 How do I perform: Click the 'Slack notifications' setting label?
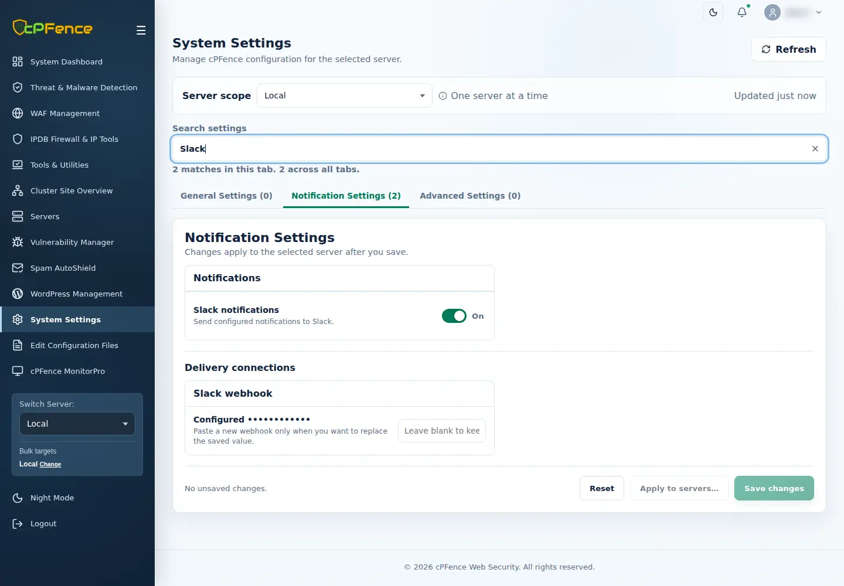click(236, 310)
